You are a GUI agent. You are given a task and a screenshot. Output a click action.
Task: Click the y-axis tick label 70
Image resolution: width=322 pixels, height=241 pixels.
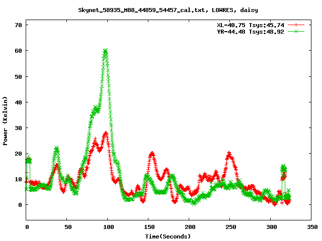click(18, 25)
